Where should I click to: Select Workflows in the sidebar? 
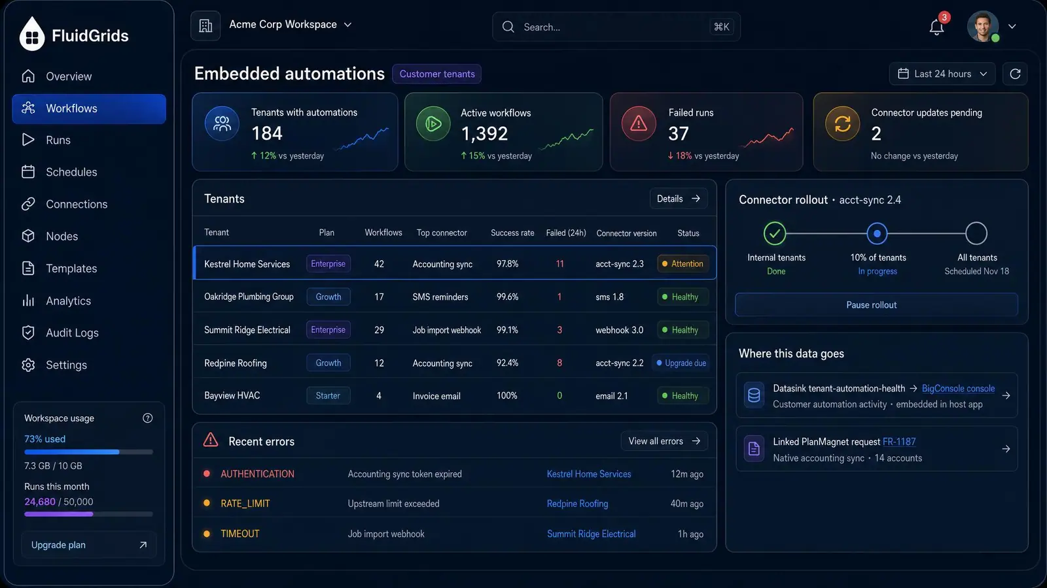pos(88,108)
